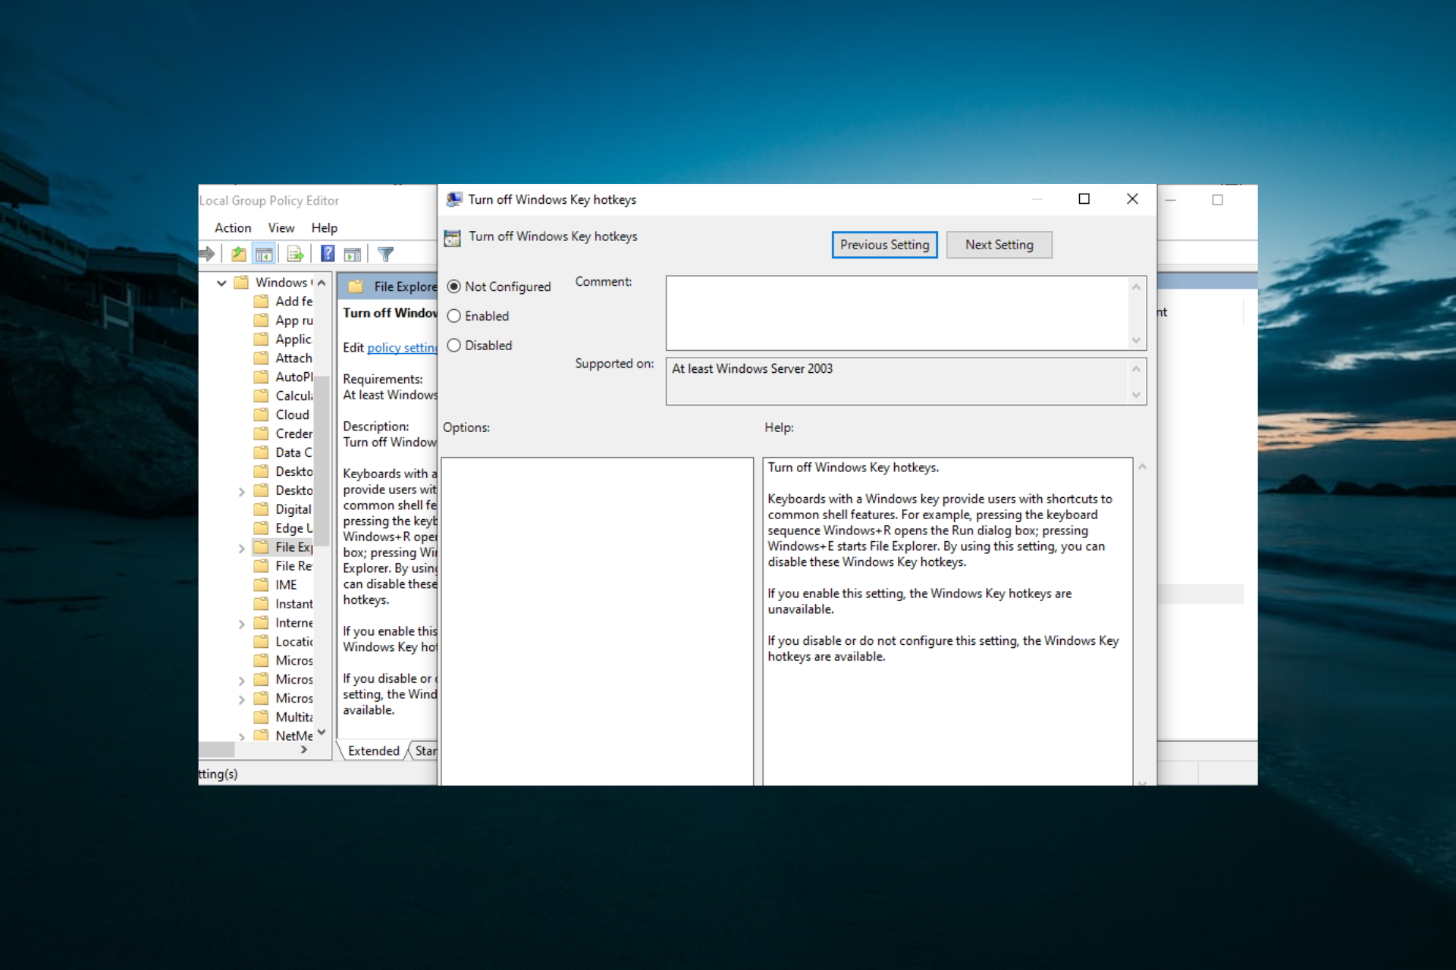Click the File Explorer folder icon in results pane

click(x=354, y=286)
